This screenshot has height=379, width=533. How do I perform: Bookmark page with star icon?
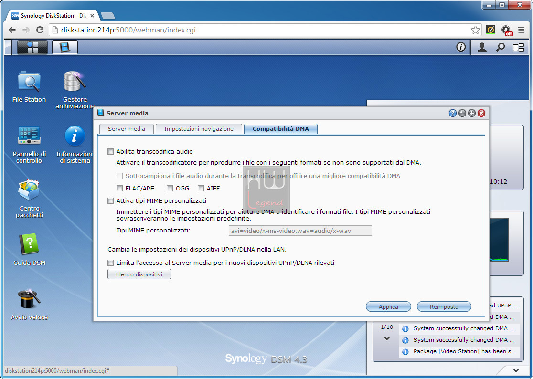pyautogui.click(x=475, y=30)
